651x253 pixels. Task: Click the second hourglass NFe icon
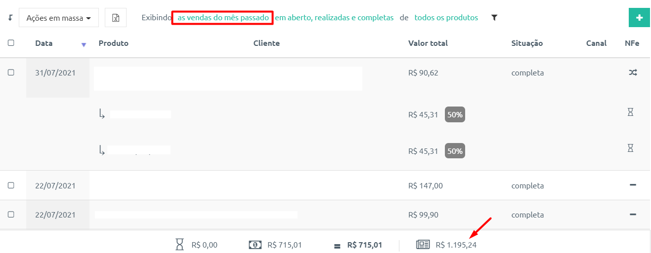630,148
